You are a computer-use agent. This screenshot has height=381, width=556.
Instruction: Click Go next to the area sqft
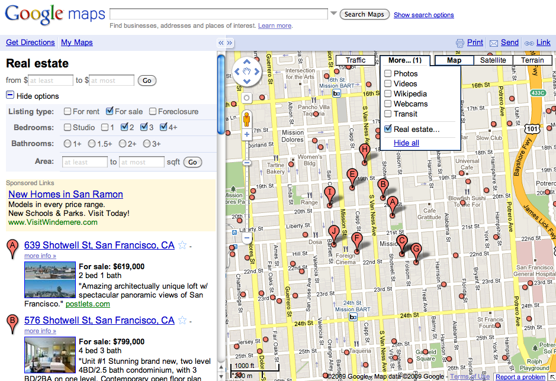point(192,162)
